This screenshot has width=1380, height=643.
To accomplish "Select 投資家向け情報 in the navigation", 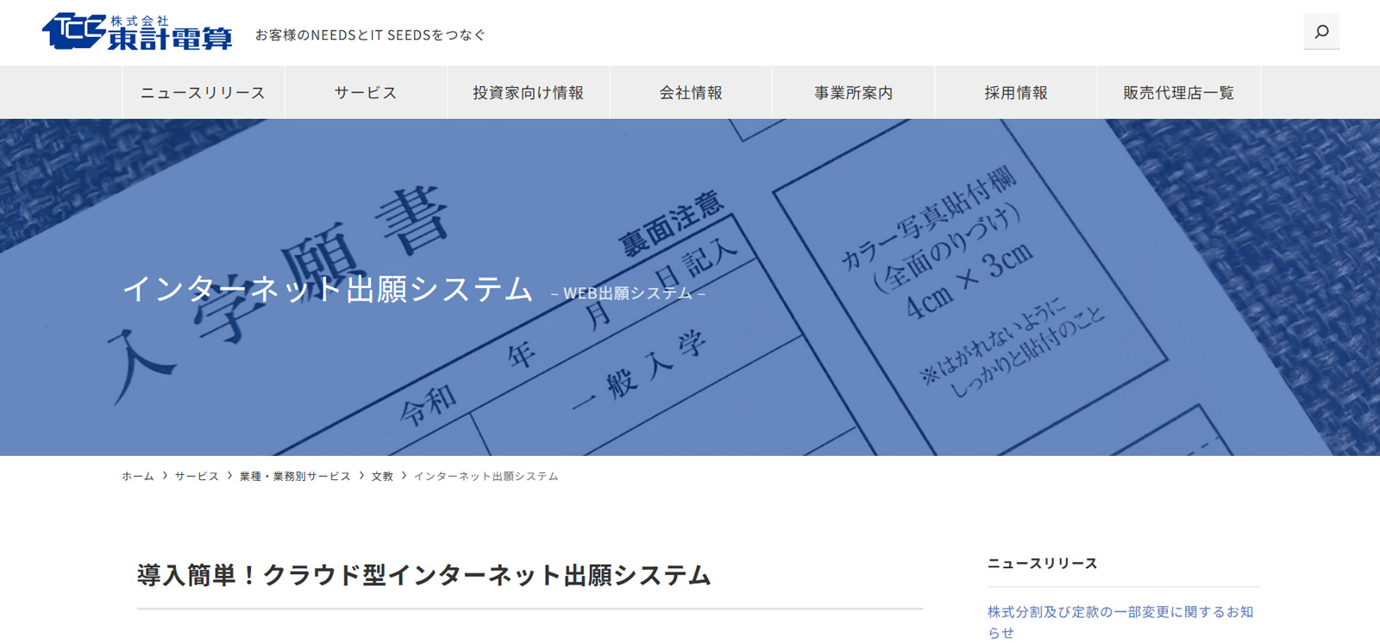I will pyautogui.click(x=529, y=92).
